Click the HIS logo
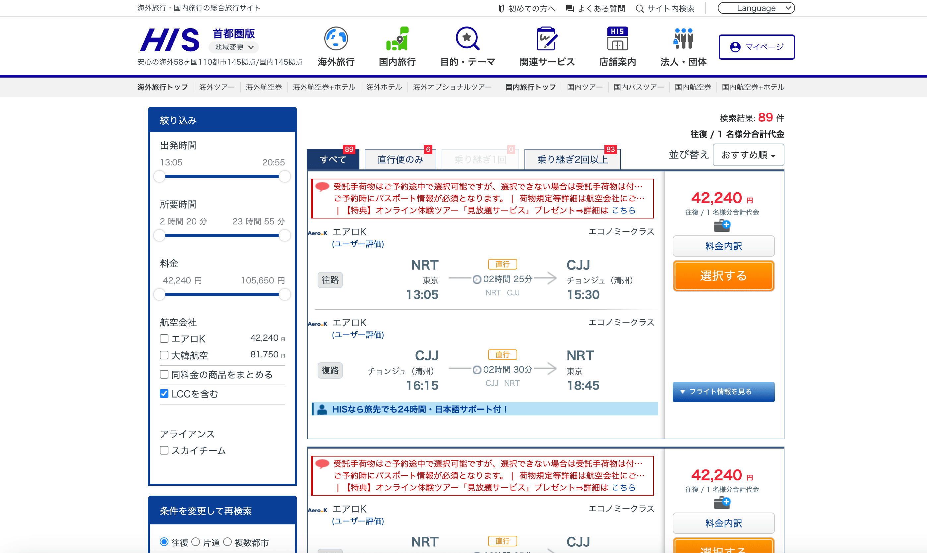Image resolution: width=927 pixels, height=553 pixels. point(170,40)
